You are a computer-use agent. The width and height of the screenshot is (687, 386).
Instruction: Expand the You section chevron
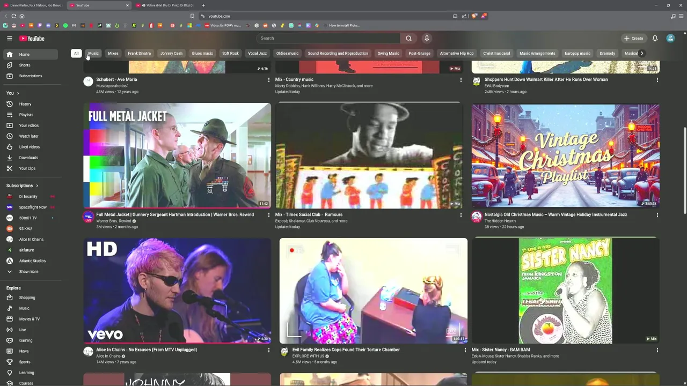click(x=18, y=93)
